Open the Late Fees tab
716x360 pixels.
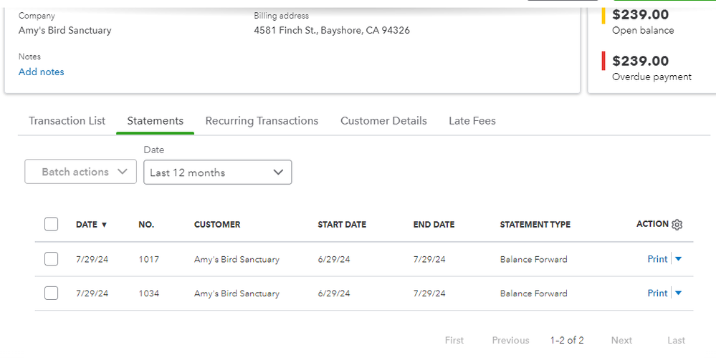472,121
